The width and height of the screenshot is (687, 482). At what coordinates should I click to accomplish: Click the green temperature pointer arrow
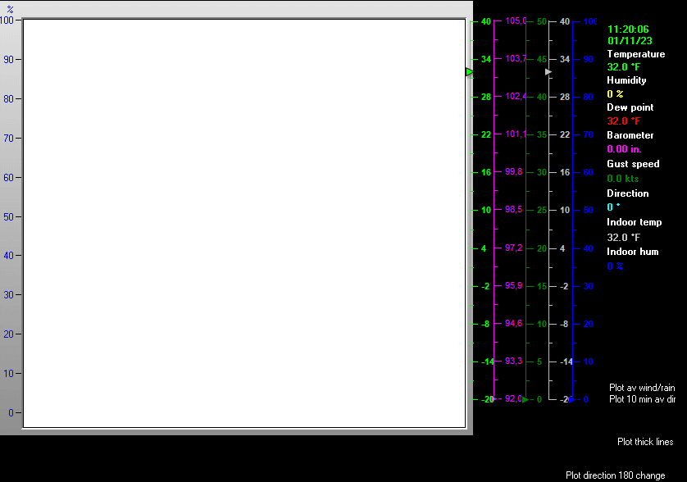[x=470, y=72]
